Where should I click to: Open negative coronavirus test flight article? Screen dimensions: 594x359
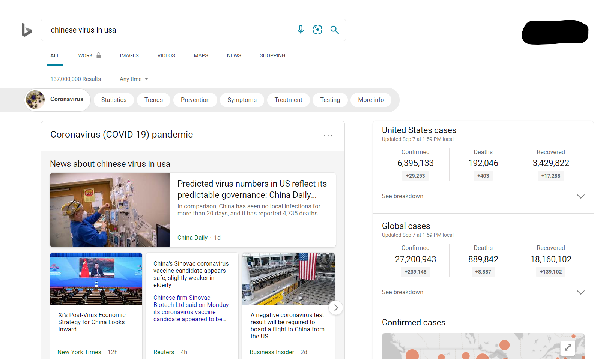coord(288,326)
